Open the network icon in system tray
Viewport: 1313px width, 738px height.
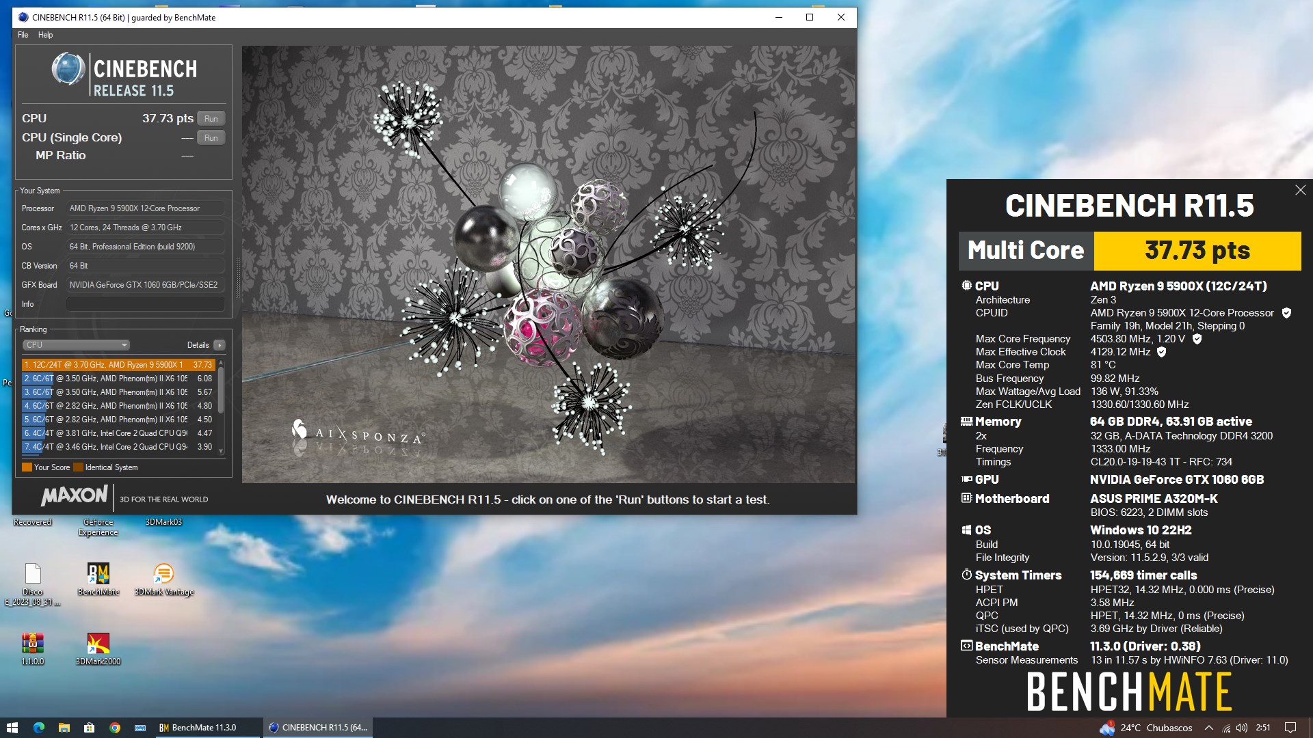(1226, 728)
